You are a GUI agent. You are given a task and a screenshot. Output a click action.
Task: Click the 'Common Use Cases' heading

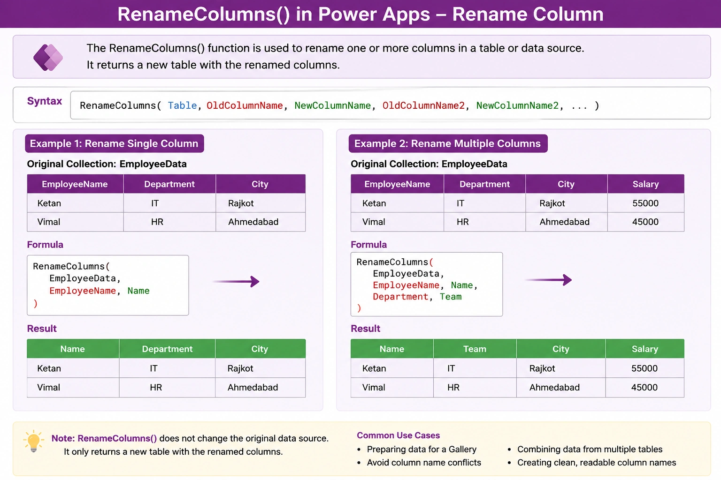coord(399,435)
